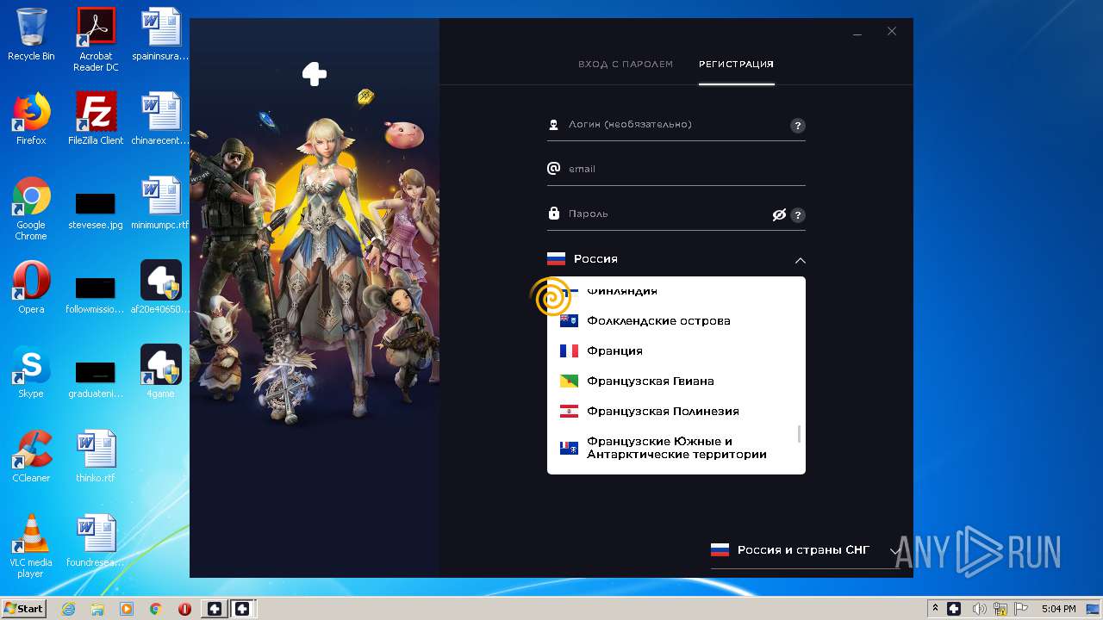The height and width of the screenshot is (620, 1103).
Task: Open minimumpc.rtf desktop file
Action: tap(160, 202)
